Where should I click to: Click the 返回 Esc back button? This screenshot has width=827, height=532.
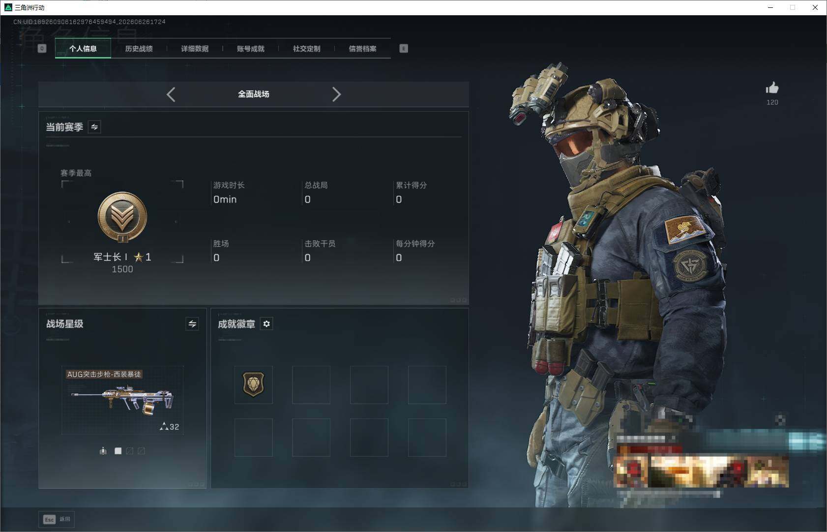click(x=57, y=519)
